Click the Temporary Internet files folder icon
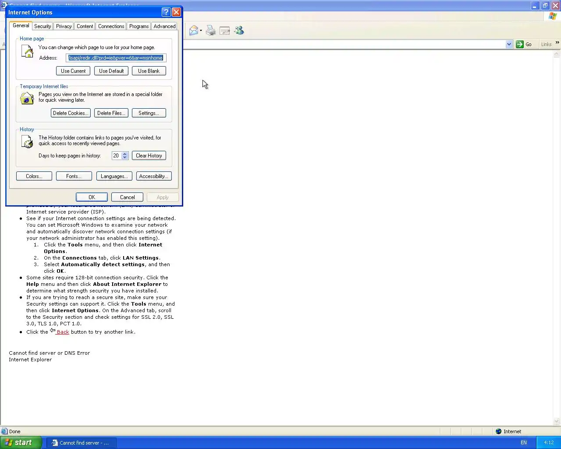Screen dimensions: 561x449 click(x=27, y=98)
